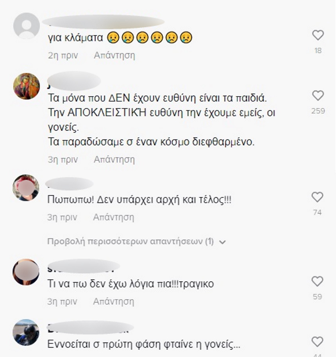Like the 'Πωπωπω!' comment heart

(x=317, y=197)
